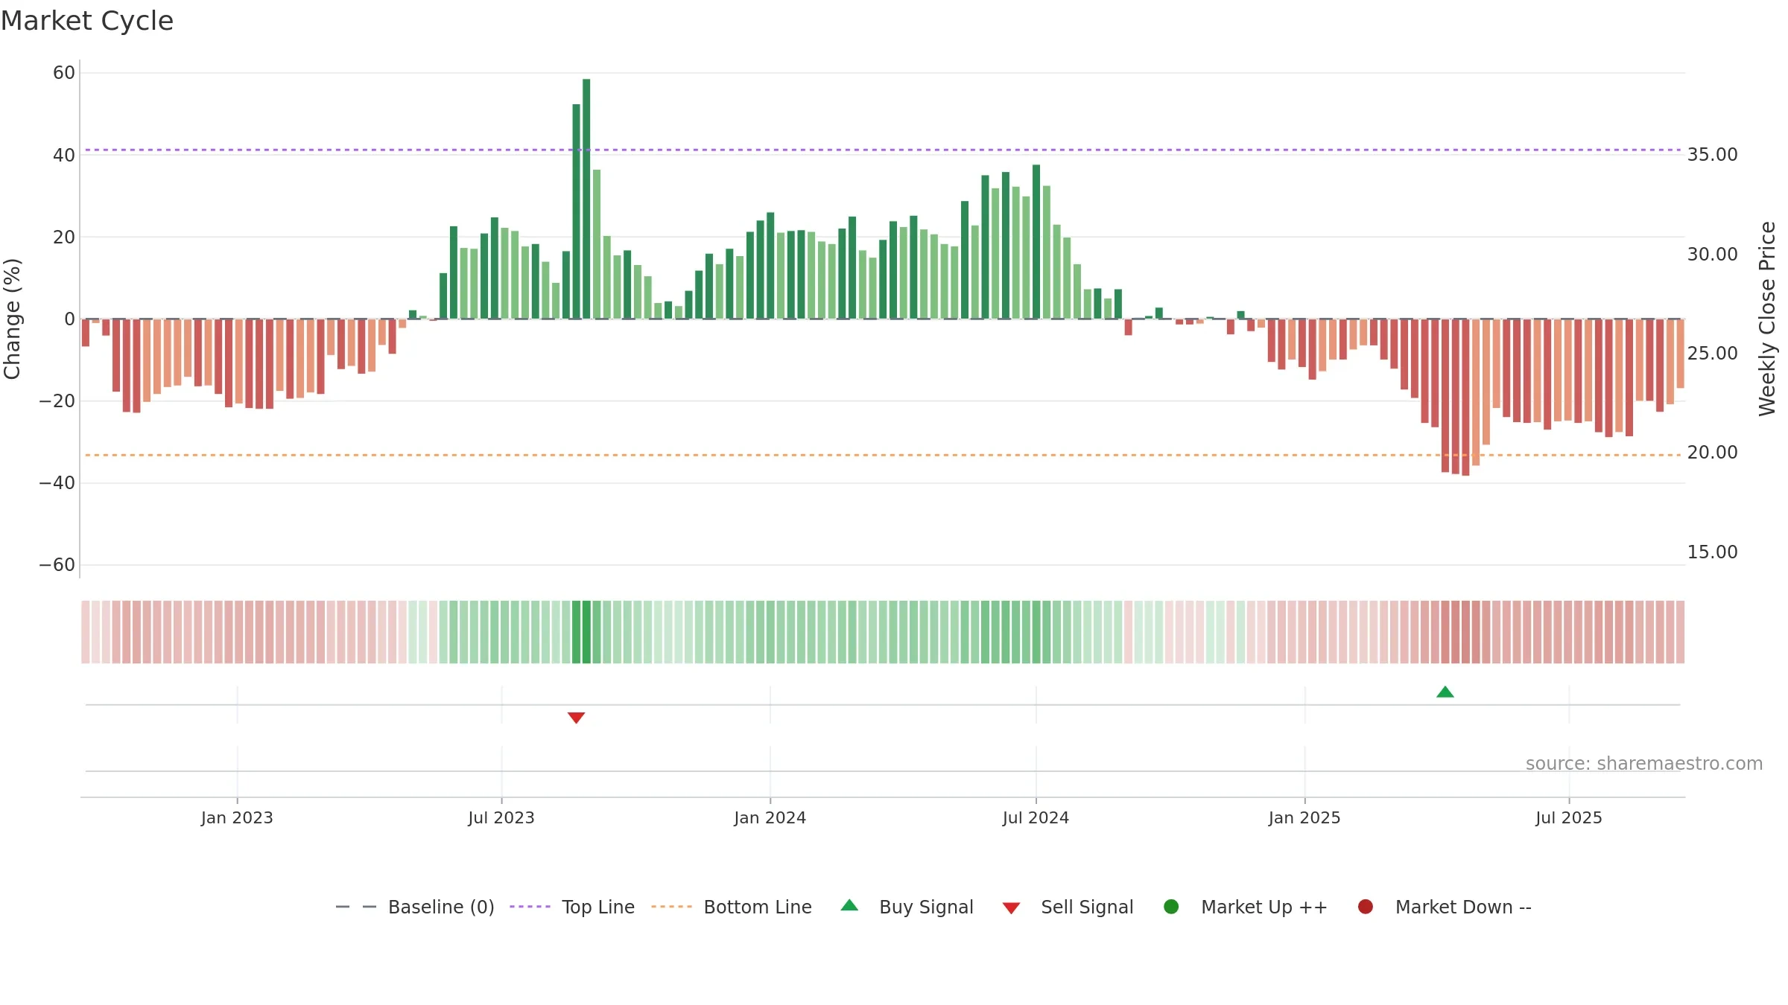This screenshot has height=1005, width=1788.
Task: Click the green Buy Signal legend triangle icon
Action: (x=849, y=906)
